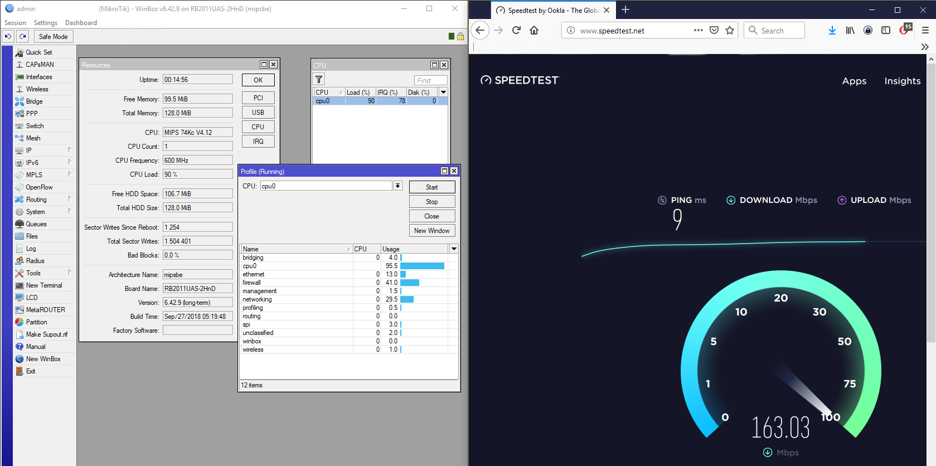The height and width of the screenshot is (466, 936).
Task: Open column dropdown in CPU window table
Action: coord(443,92)
